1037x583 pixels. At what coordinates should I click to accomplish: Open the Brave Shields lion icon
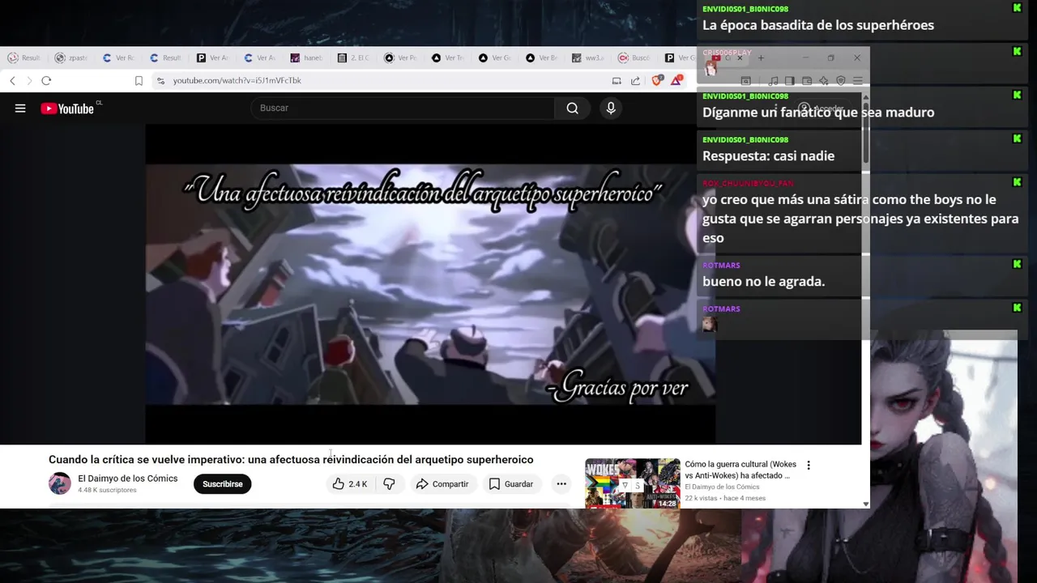(657, 80)
